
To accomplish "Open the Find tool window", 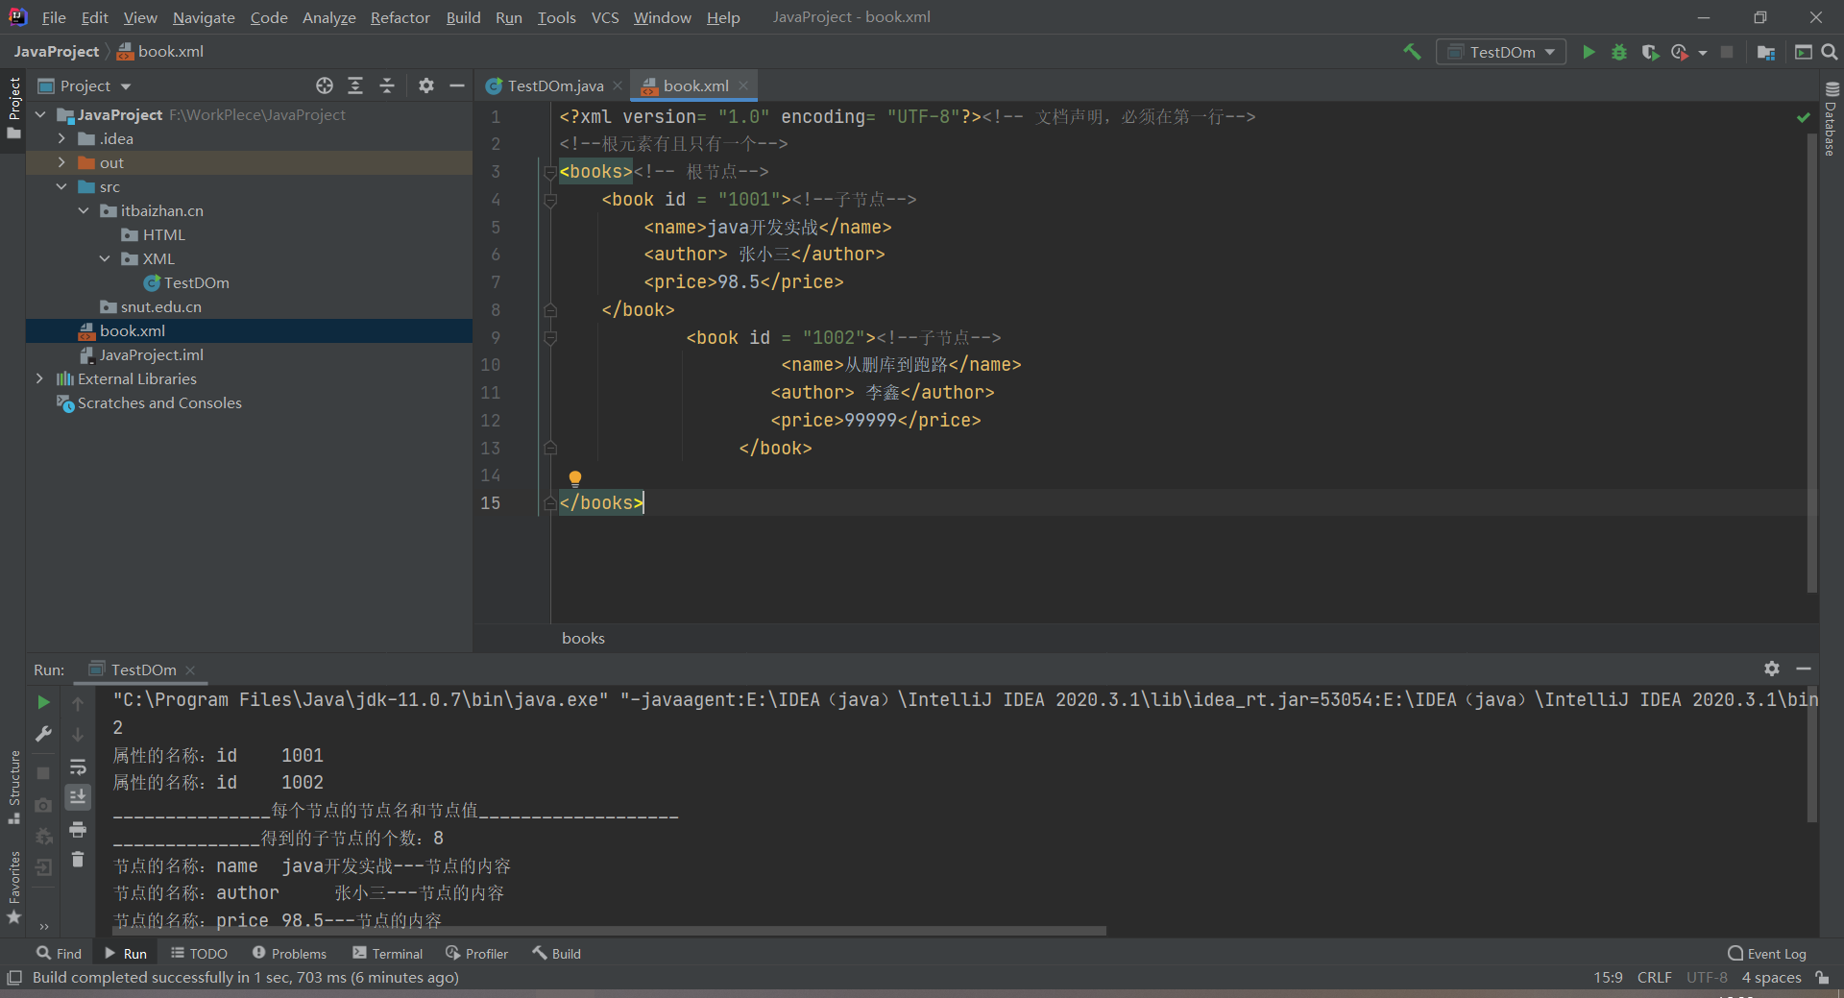I will [60, 953].
